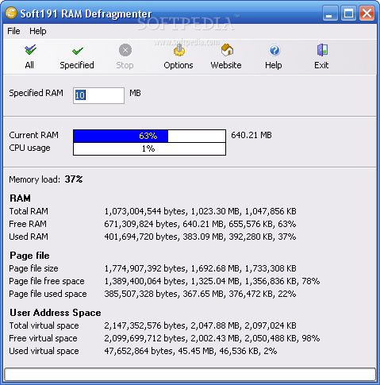The width and height of the screenshot is (380, 385).
Task: Click the Specified green checkmark icon
Action: click(78, 51)
